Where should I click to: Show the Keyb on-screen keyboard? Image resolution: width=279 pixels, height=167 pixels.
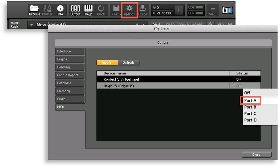click(x=88, y=10)
